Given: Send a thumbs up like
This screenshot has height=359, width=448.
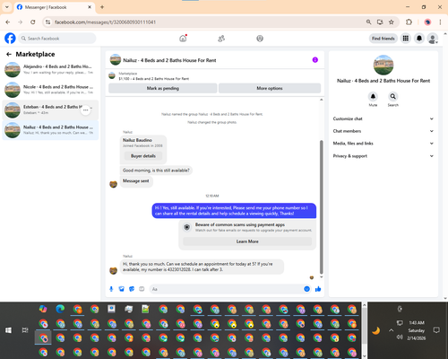Looking at the screenshot, I should [x=318, y=289].
